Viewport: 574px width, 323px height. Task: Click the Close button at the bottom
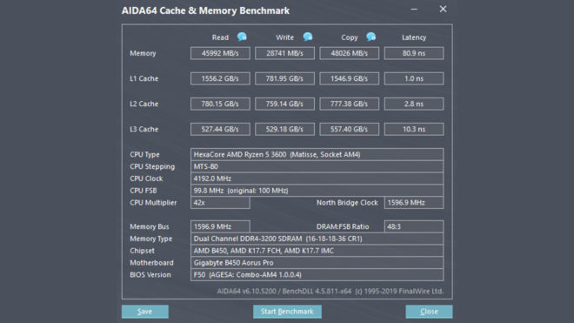429,312
